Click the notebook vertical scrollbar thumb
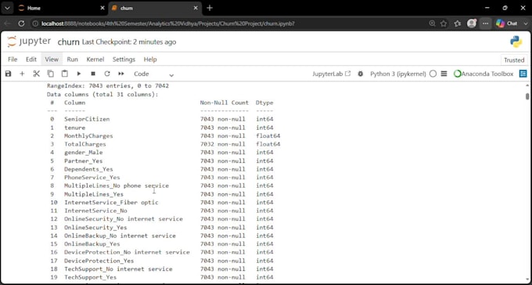This screenshot has width=532, height=285. (527, 96)
